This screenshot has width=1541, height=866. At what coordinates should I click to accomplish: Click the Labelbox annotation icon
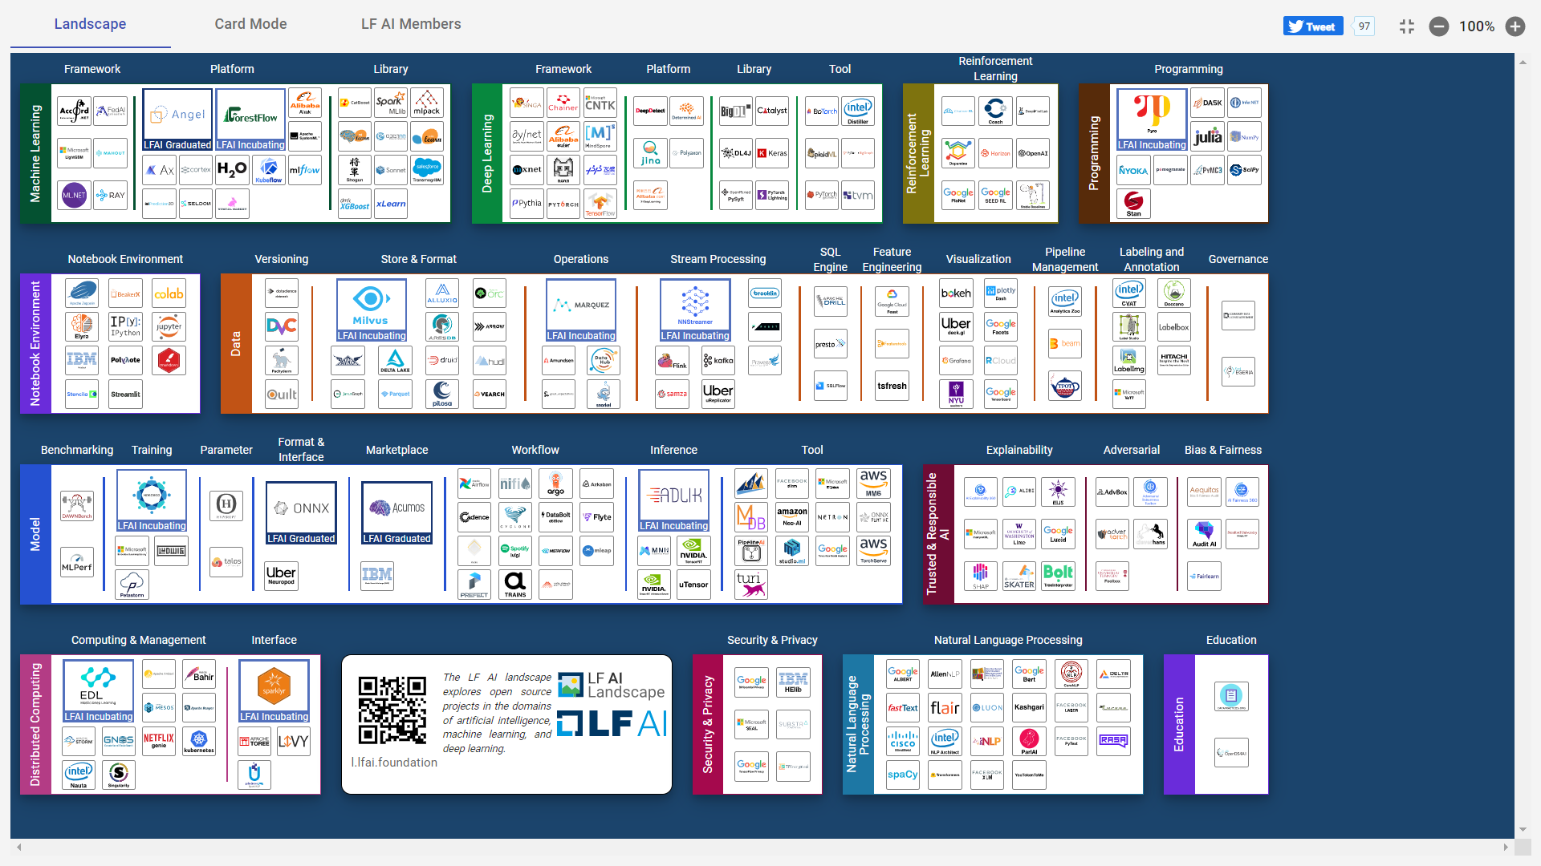[1174, 326]
